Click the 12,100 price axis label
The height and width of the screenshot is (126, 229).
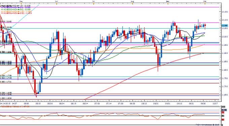(x=225, y=20)
